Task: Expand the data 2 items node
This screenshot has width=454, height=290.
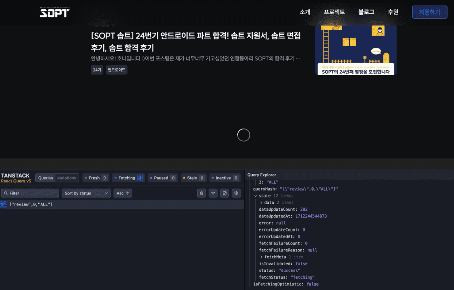Action: (261, 202)
